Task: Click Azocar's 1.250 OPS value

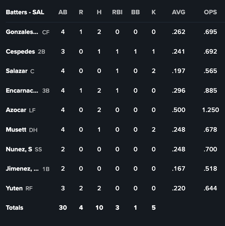Action: tap(210, 110)
